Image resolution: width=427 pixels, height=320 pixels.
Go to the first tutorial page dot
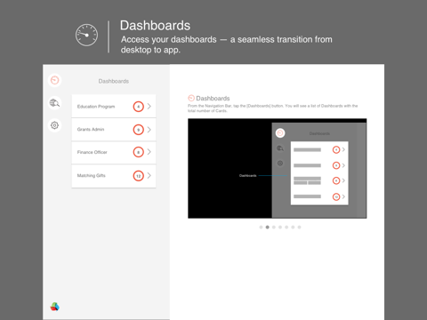click(x=261, y=228)
